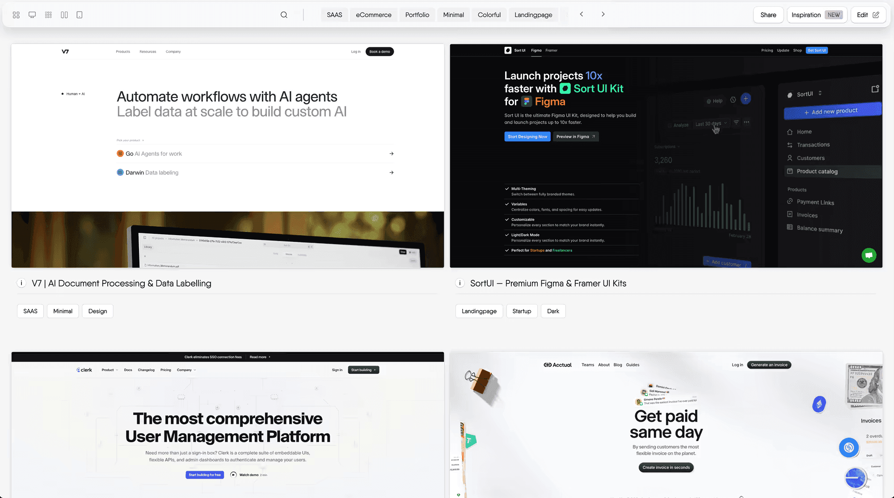Image resolution: width=894 pixels, height=498 pixels.
Task: Expand the Product dropdown in Clerk preview
Action: click(x=110, y=370)
